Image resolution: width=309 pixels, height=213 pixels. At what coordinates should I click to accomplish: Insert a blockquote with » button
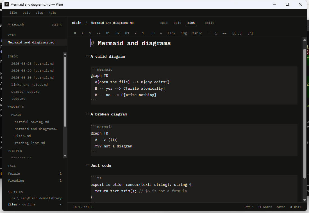(161, 33)
